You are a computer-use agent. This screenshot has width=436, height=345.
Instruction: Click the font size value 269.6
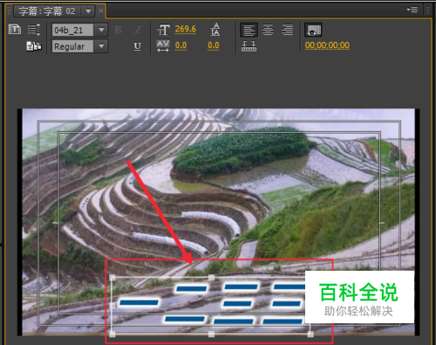[x=186, y=29]
